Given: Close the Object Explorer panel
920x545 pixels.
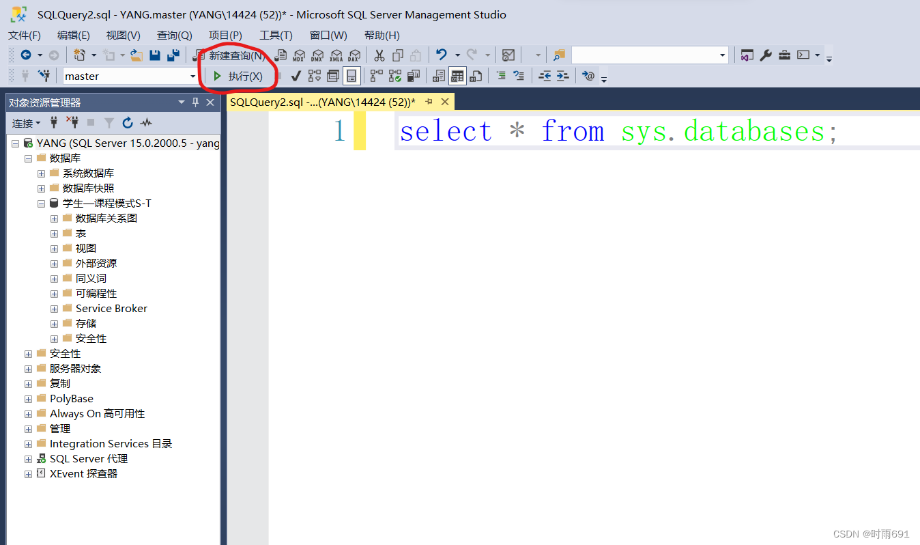Looking at the screenshot, I should [210, 102].
